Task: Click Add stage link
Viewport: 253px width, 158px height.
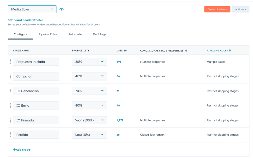Action: 22,150
